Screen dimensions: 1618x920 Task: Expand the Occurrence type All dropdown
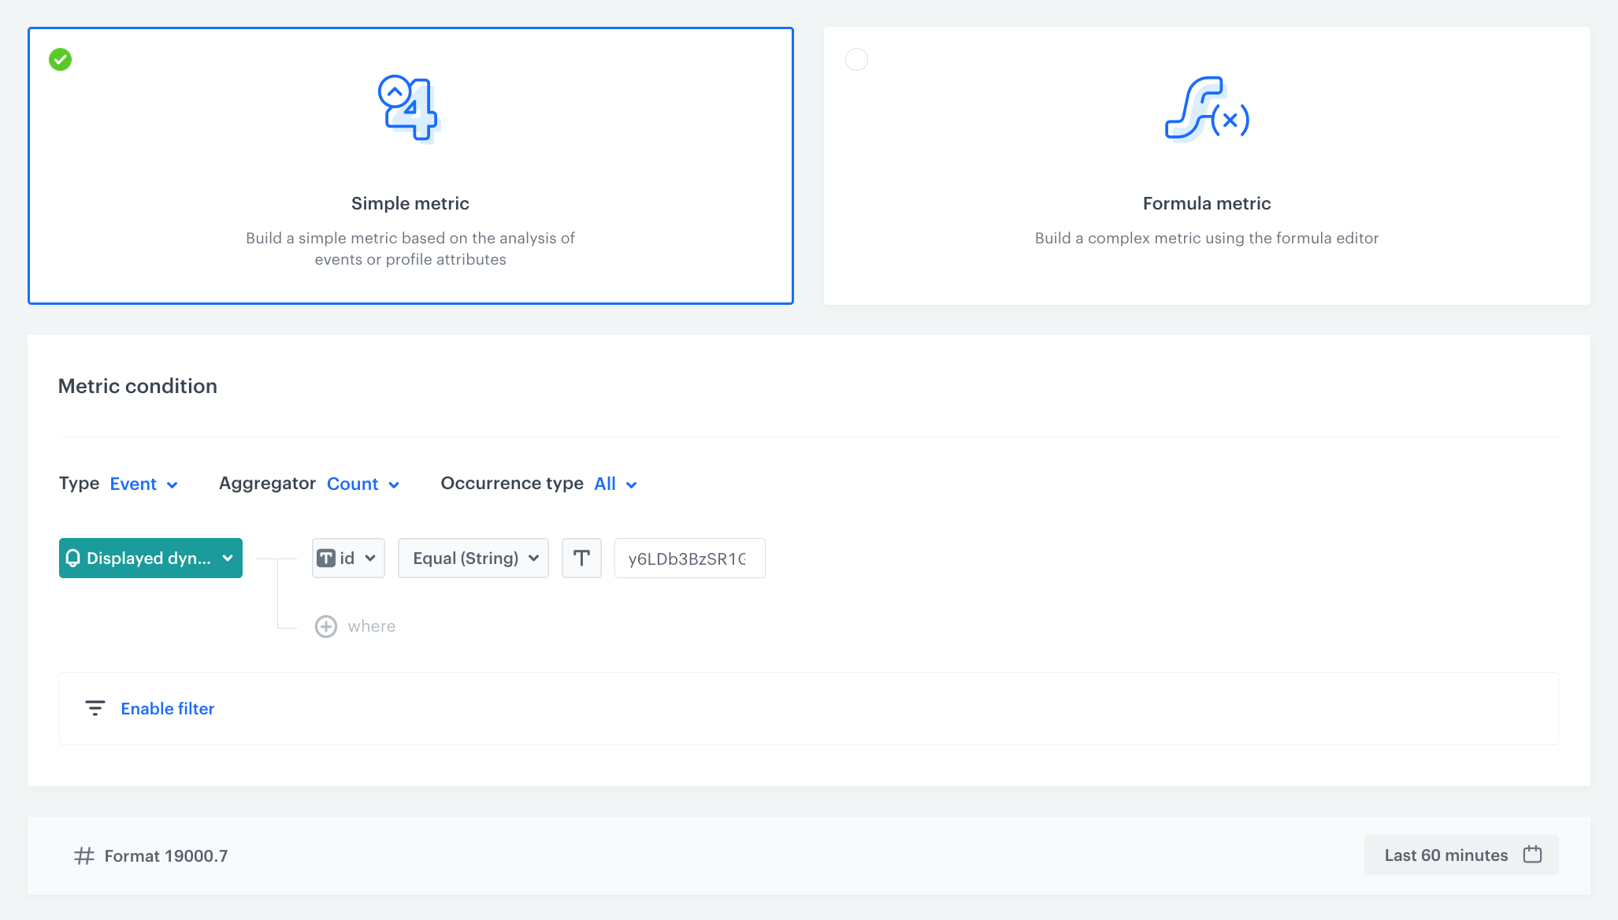(x=615, y=484)
